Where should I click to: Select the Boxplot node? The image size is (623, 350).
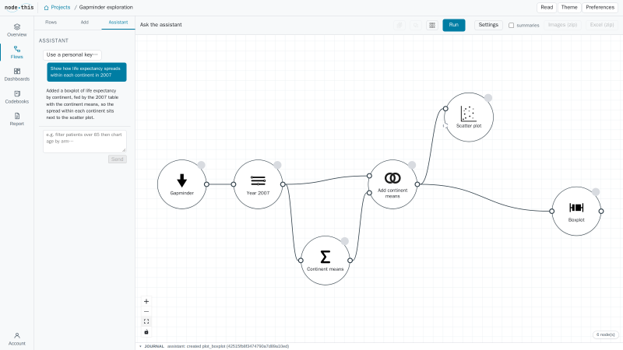[x=576, y=211]
